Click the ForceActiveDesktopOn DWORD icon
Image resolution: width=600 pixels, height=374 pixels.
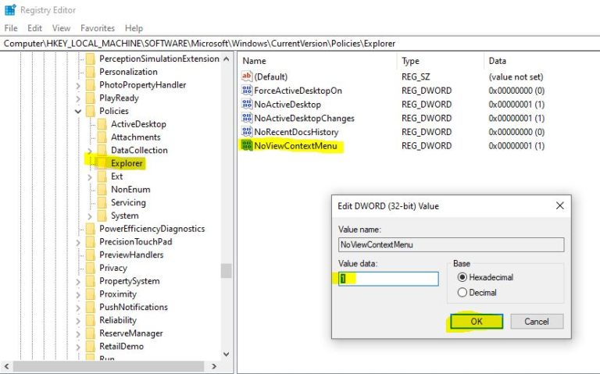(248, 91)
